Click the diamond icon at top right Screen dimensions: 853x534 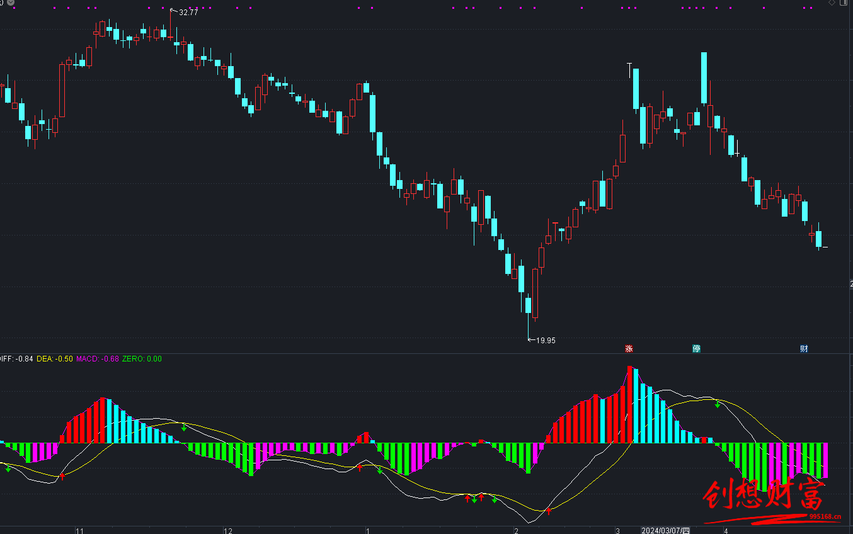point(832,3)
